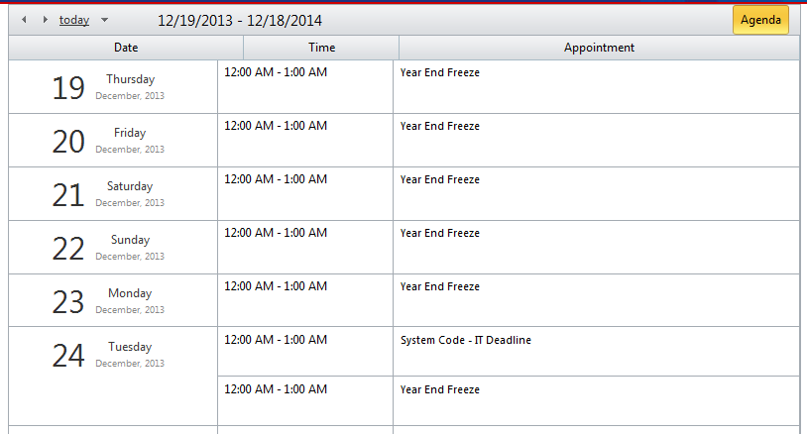Click the date range 12/19/2013 - 12/18/2014 text
The image size is (807, 434).
coord(240,20)
